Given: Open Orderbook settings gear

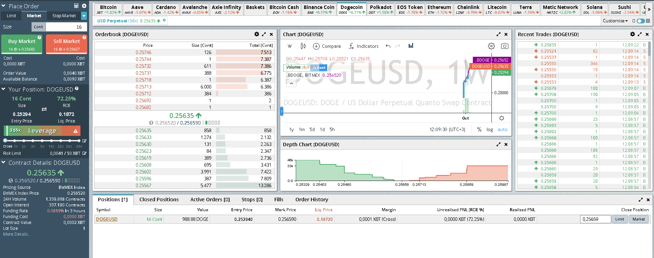Looking at the screenshot, I should (256, 34).
